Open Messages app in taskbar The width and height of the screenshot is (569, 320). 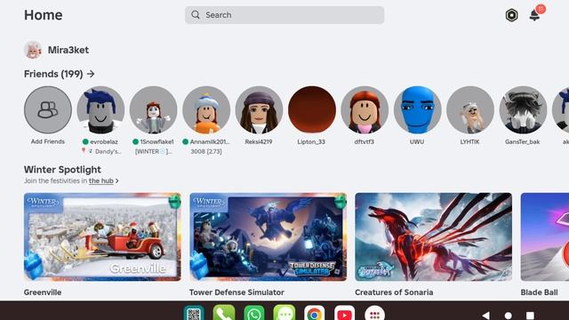coord(284,314)
